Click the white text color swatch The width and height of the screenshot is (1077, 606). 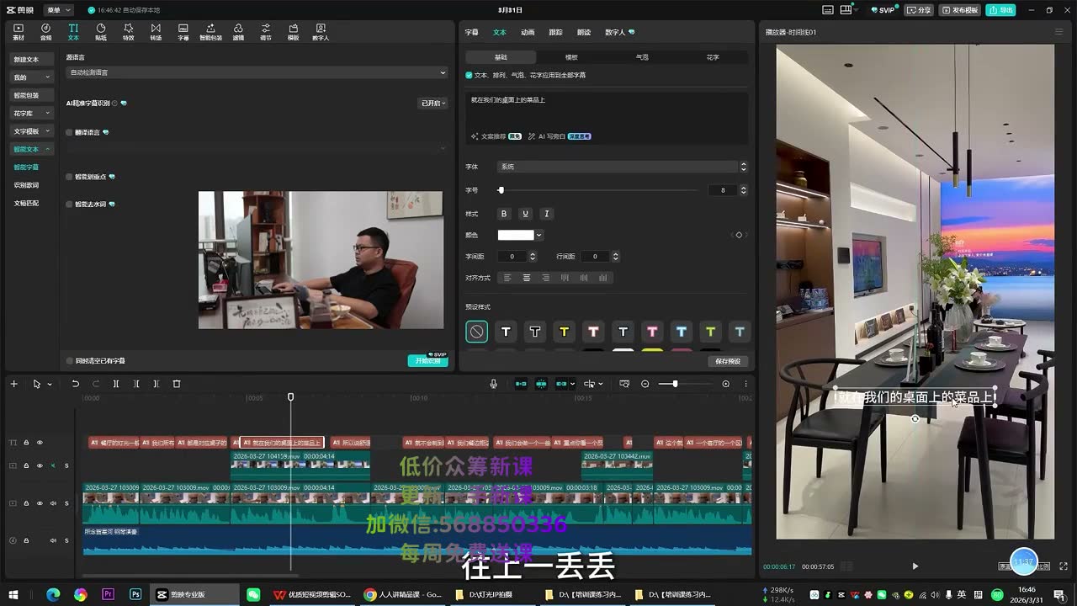[x=515, y=235]
